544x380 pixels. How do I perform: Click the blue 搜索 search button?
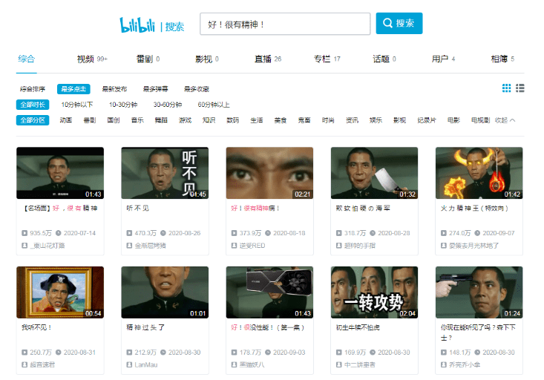click(399, 23)
